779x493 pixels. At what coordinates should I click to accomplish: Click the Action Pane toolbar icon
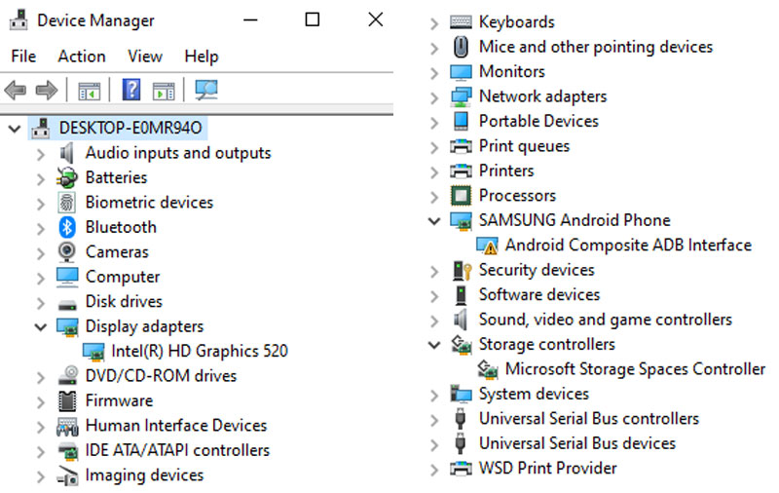coord(164,91)
